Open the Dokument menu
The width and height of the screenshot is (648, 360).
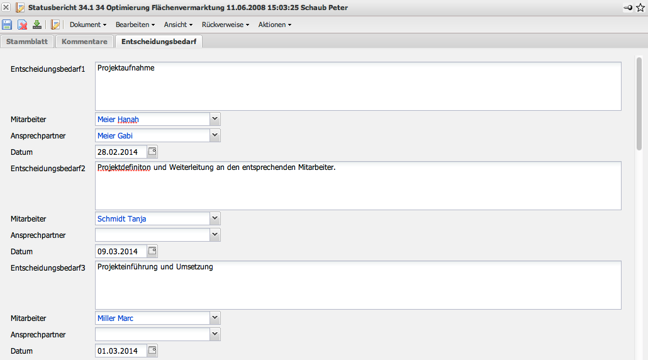(x=87, y=25)
